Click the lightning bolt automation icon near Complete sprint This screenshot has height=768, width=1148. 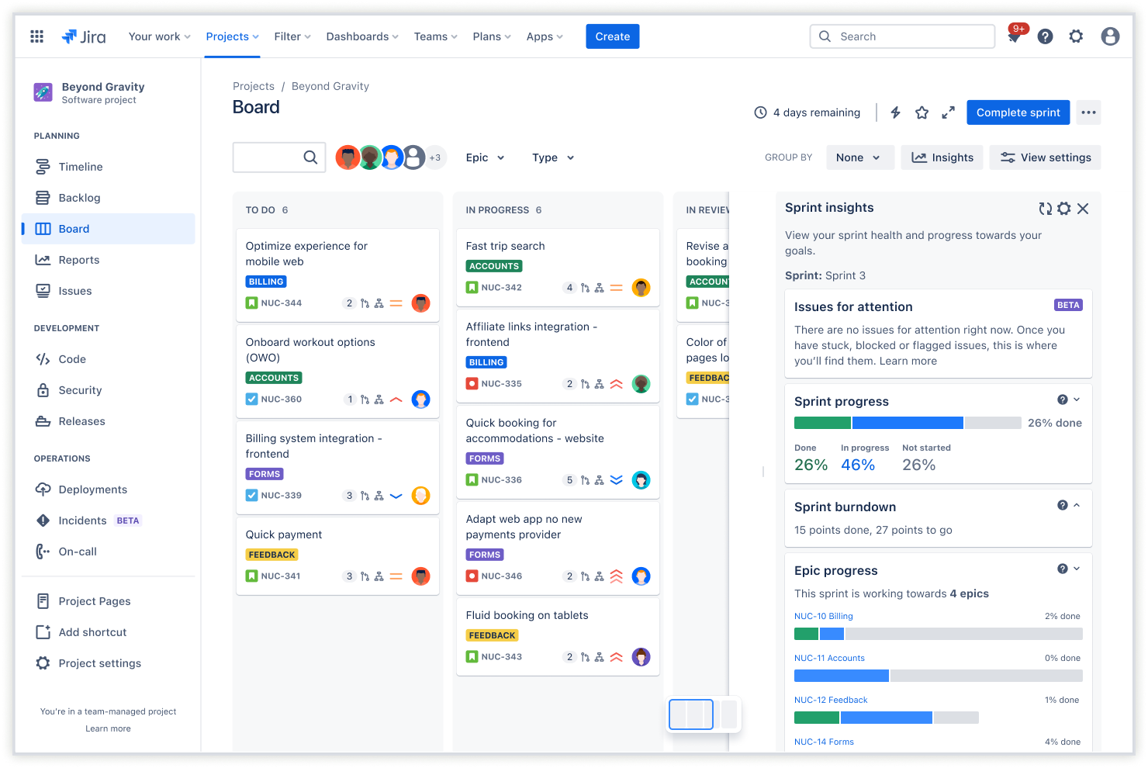point(895,112)
